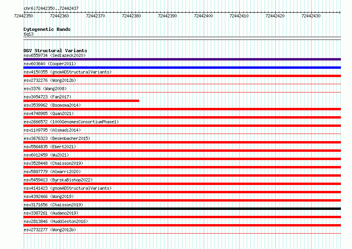
Task: Click the DGV Structural Variants track title
Action: pyautogui.click(x=55, y=51)
